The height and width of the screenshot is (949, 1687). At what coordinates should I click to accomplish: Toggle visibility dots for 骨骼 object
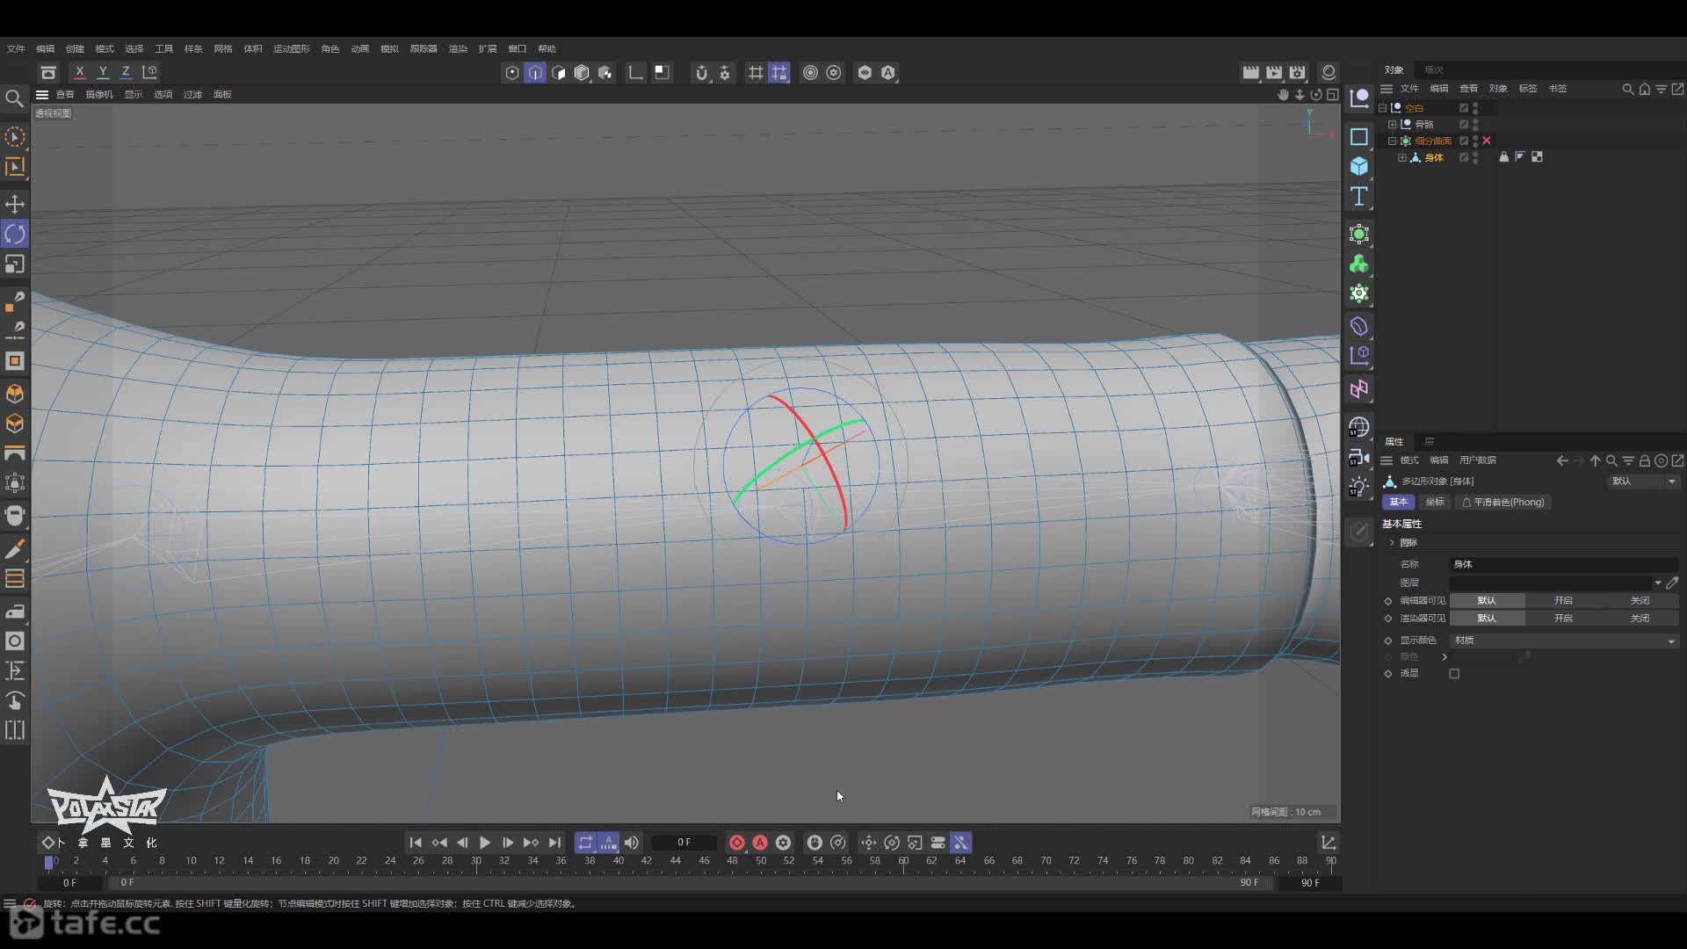[1475, 125]
